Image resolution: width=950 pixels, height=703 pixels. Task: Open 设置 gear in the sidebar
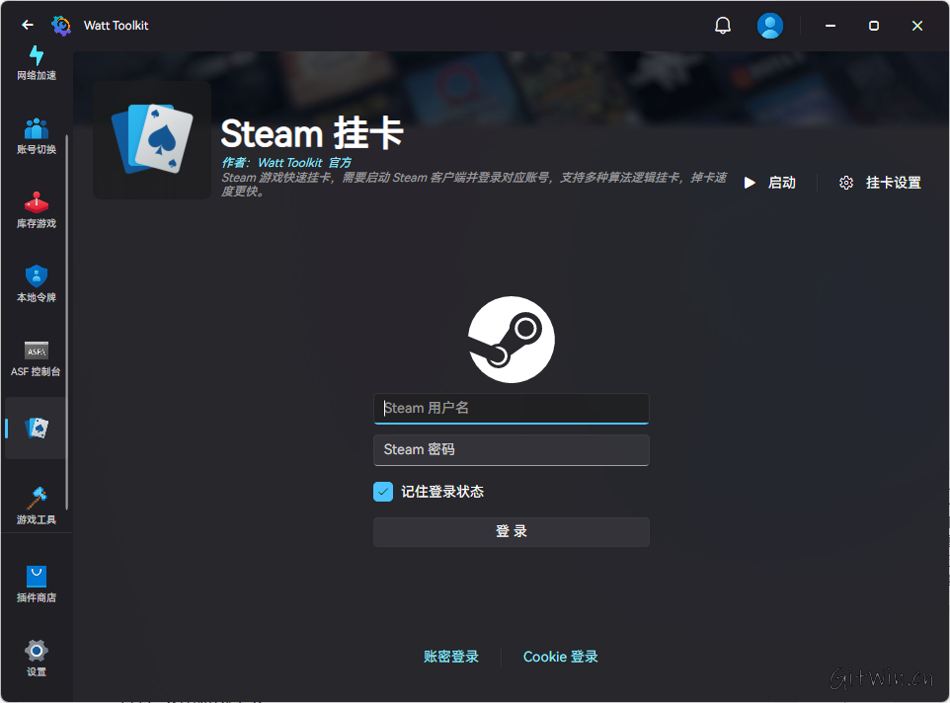point(37,659)
